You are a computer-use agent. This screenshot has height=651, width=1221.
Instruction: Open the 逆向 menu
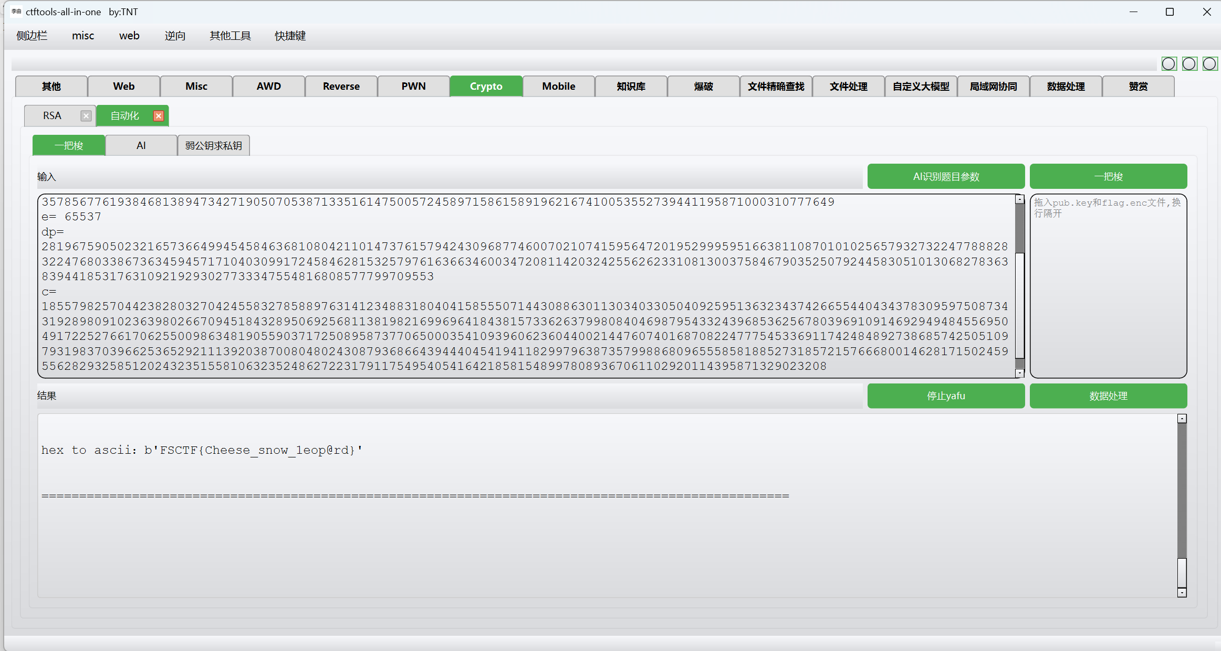(175, 36)
